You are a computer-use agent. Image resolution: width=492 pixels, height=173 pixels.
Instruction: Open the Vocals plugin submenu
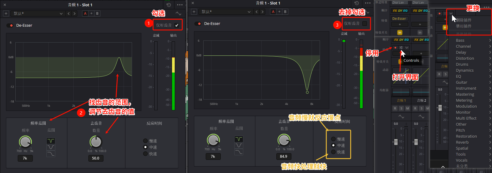point(473,160)
